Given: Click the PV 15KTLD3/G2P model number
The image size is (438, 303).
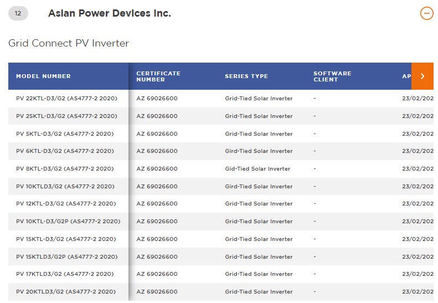Looking at the screenshot, I should (x=67, y=257).
